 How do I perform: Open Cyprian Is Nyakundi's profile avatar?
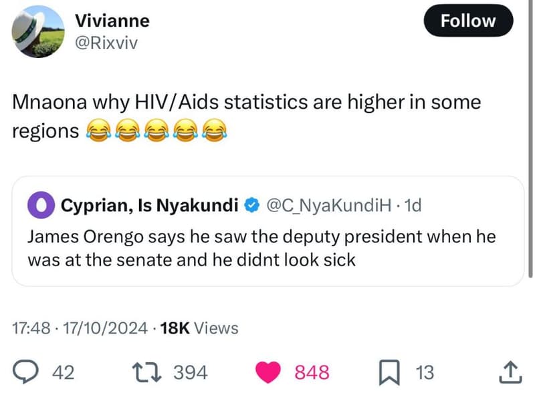tap(41, 206)
